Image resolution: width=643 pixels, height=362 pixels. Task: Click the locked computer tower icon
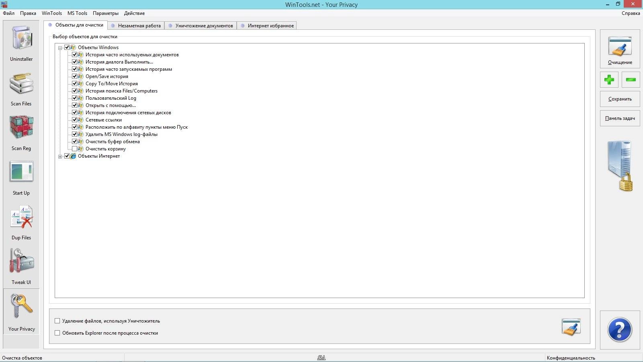(x=620, y=166)
